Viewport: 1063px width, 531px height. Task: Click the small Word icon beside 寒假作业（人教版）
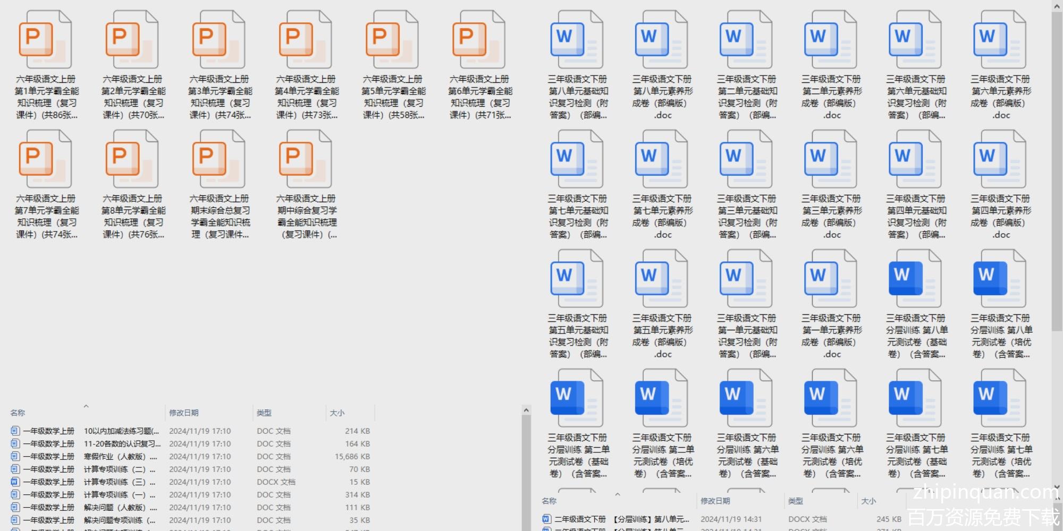click(x=15, y=457)
